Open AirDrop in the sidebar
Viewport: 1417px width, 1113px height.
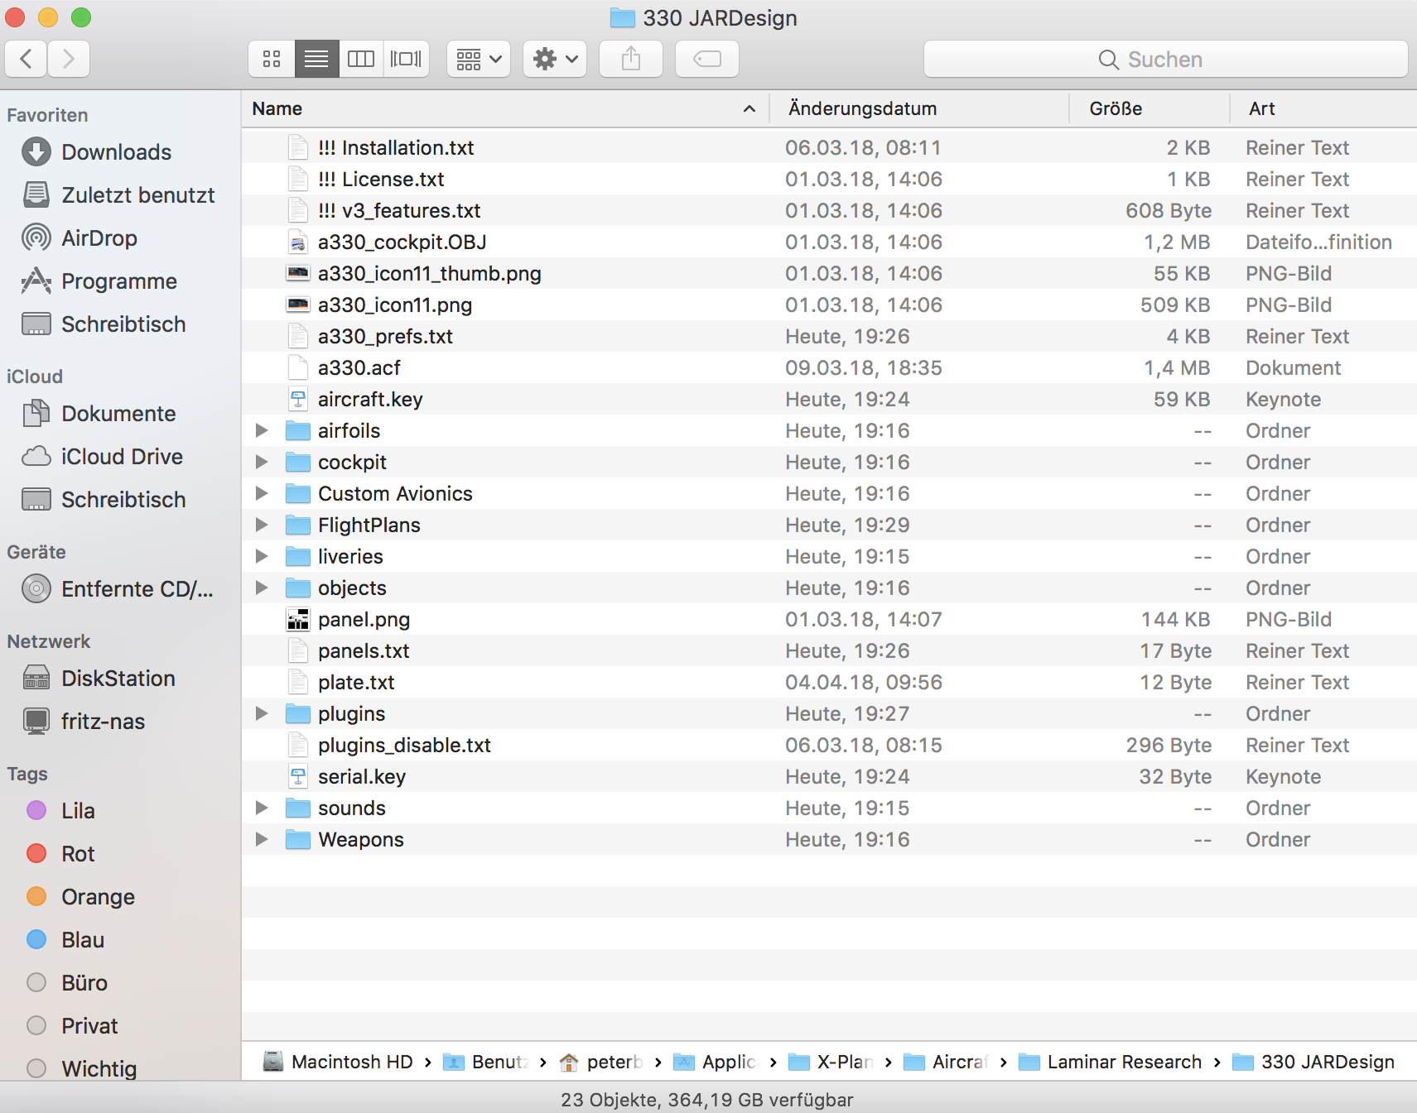point(80,238)
